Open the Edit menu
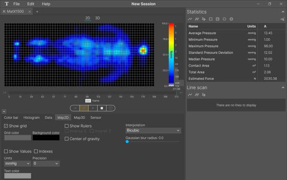Image resolution: width=287 pixels, height=180 pixels. click(x=31, y=4)
